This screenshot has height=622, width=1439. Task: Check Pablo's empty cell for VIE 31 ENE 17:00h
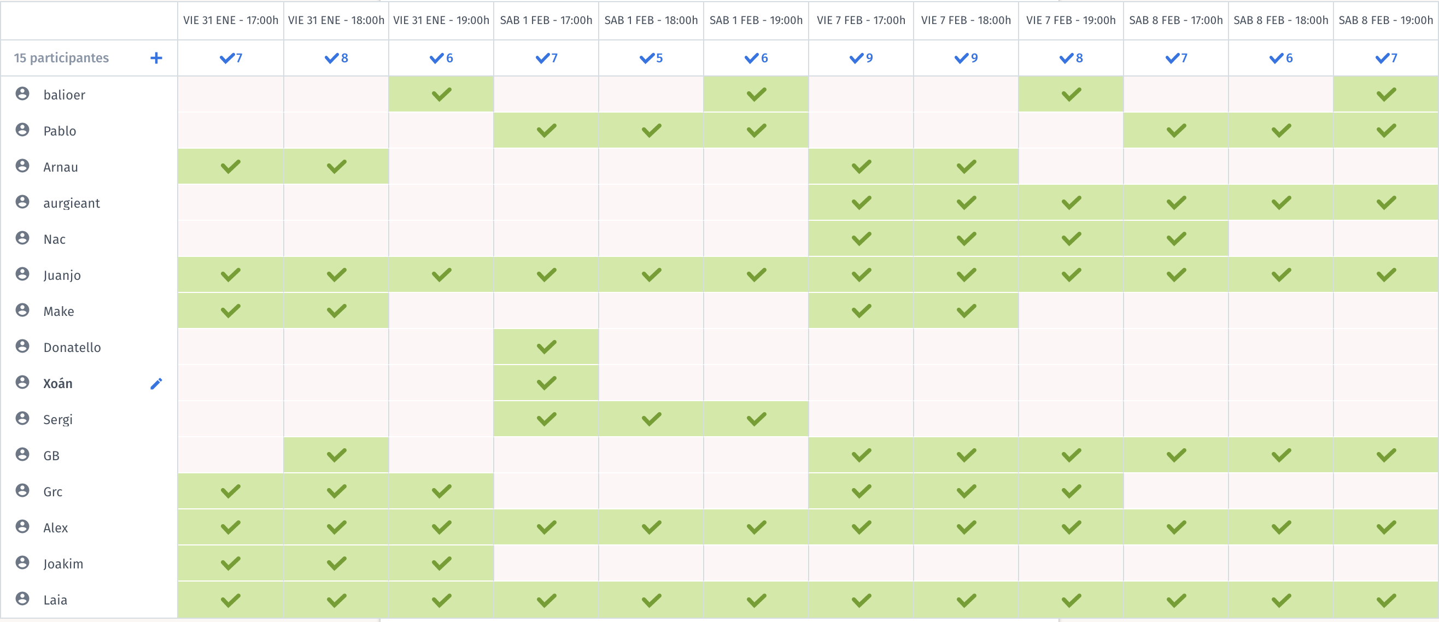[231, 131]
